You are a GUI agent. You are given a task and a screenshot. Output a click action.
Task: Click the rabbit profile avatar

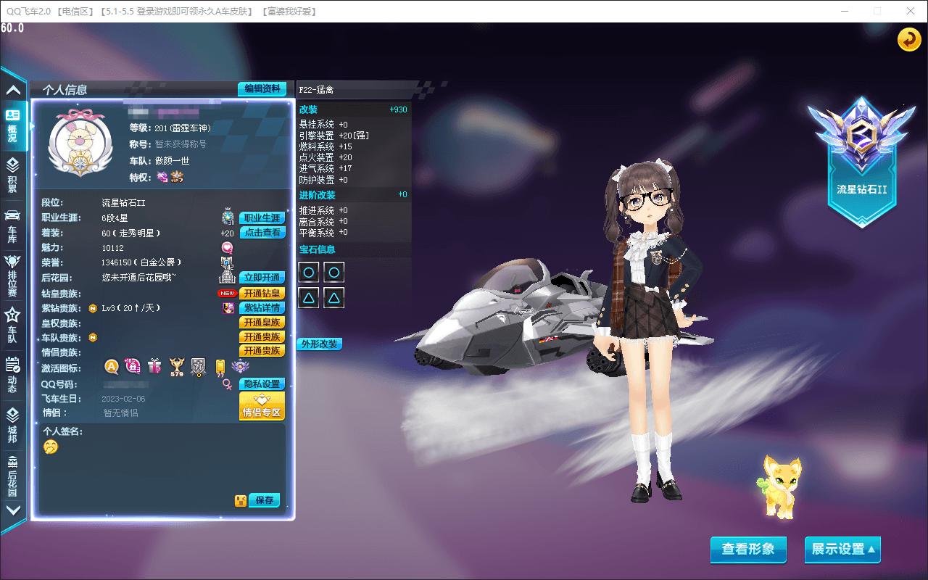tap(79, 144)
